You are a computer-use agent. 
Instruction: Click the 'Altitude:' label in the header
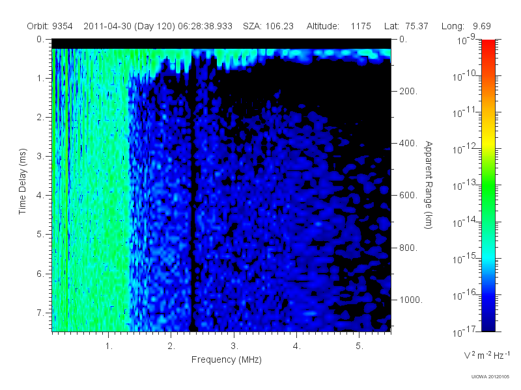(323, 26)
